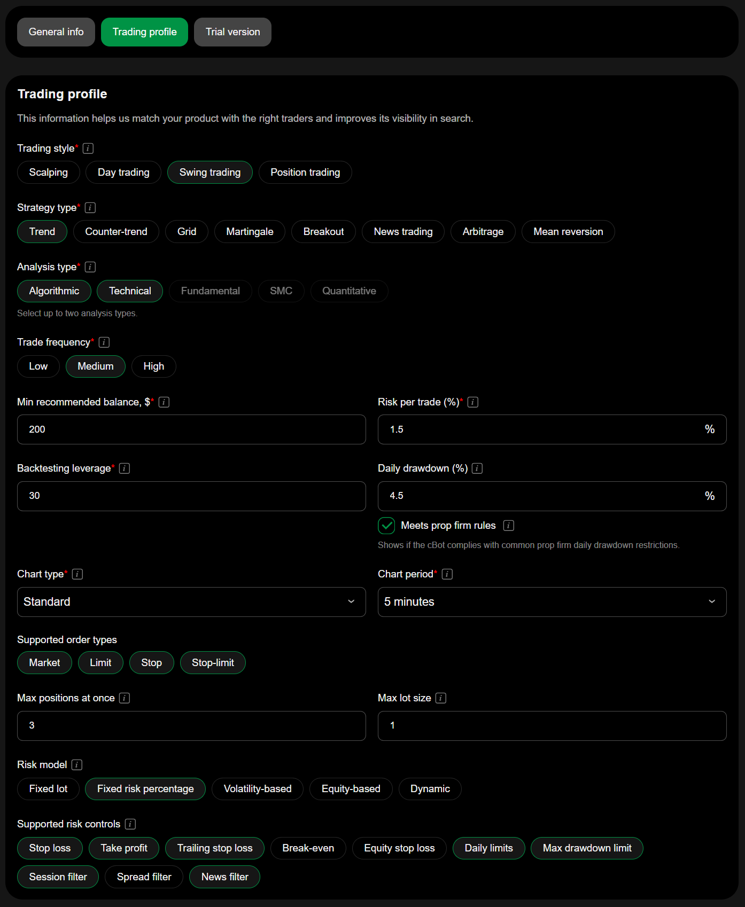This screenshot has height=907, width=745.
Task: Select Volatility-based risk model
Action: [257, 789]
